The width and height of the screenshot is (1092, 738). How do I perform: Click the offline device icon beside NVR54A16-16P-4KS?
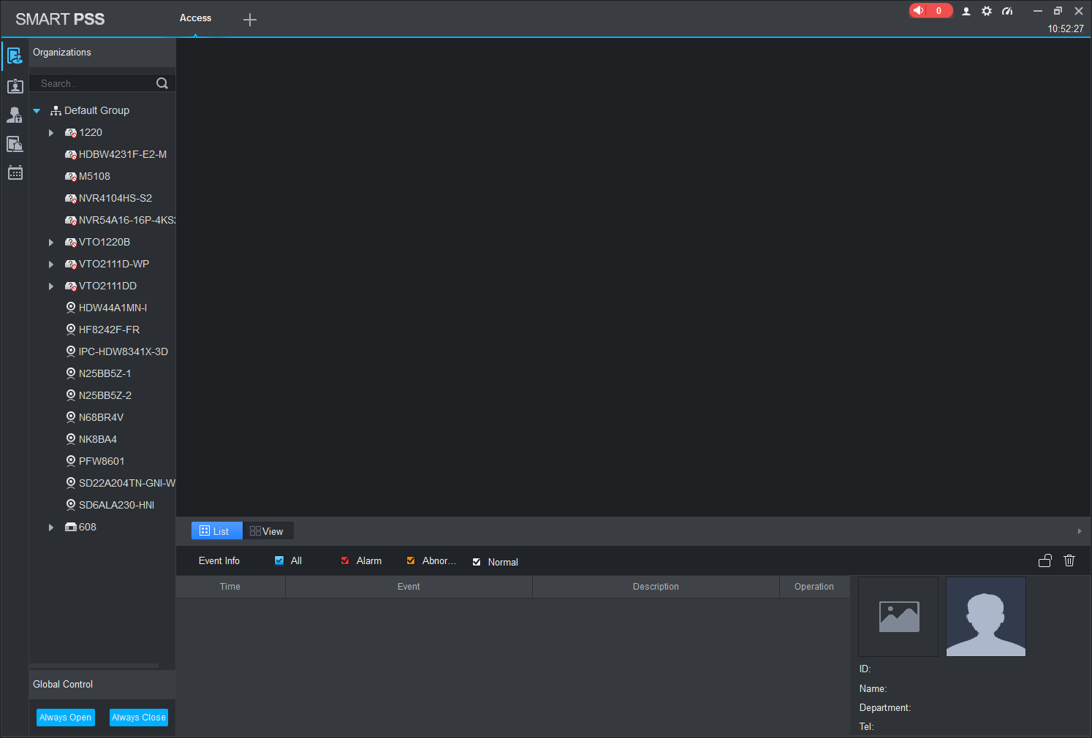pyautogui.click(x=71, y=220)
